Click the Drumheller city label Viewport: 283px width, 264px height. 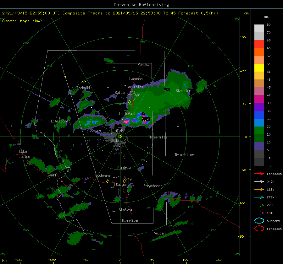click(184, 155)
